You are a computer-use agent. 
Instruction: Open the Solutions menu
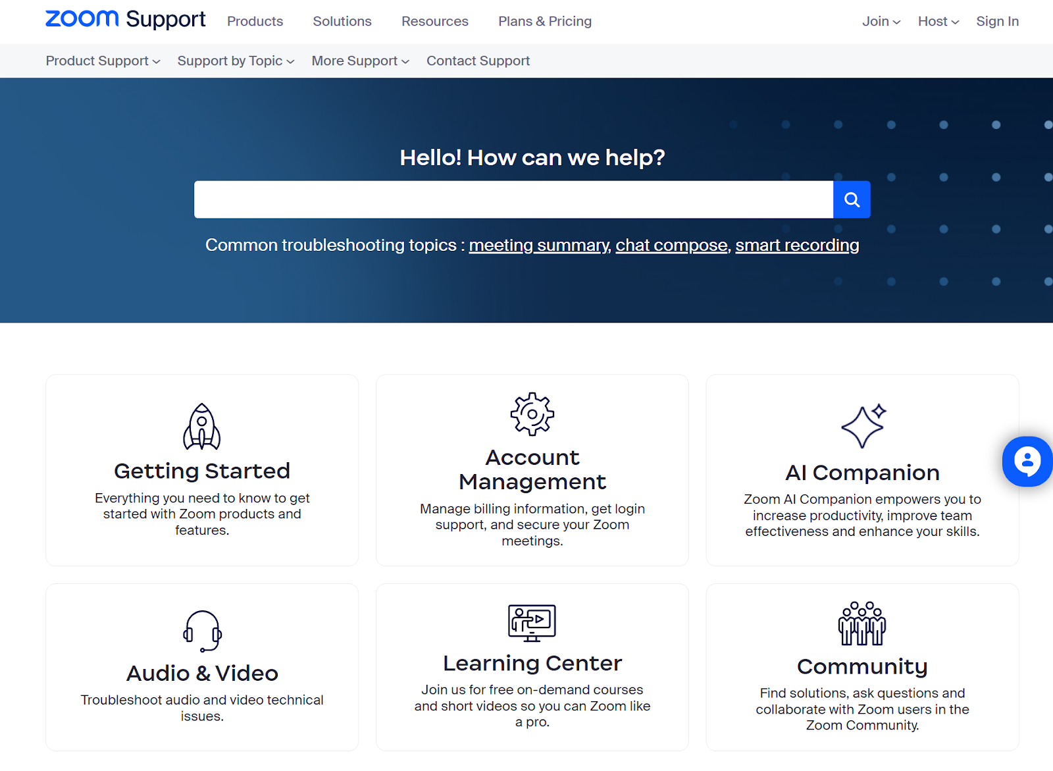point(342,21)
